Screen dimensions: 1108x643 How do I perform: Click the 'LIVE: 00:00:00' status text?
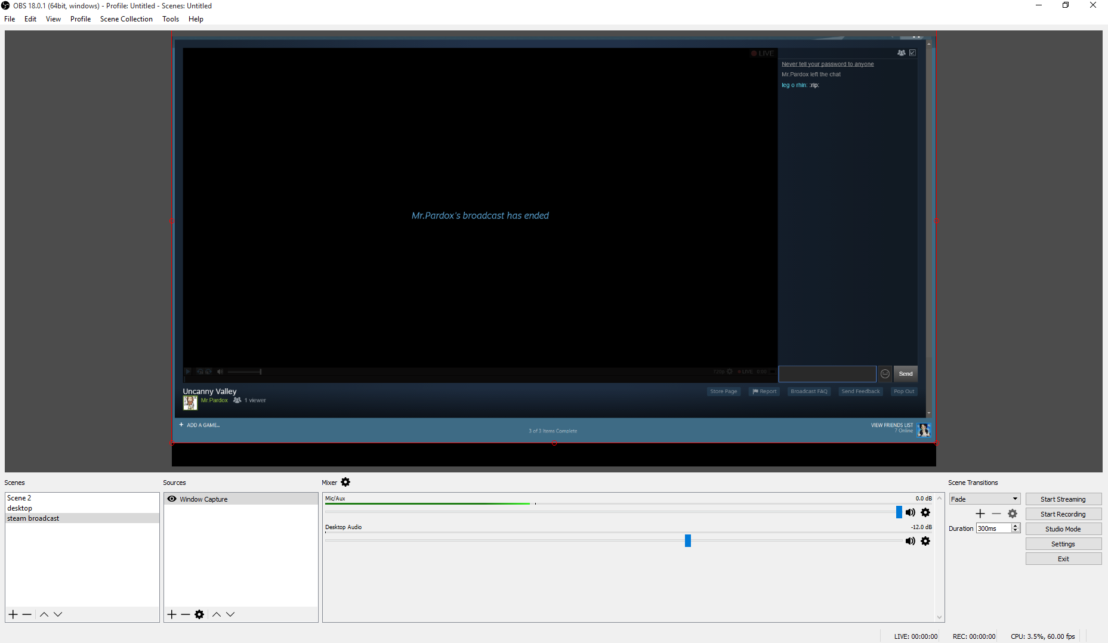(x=916, y=636)
